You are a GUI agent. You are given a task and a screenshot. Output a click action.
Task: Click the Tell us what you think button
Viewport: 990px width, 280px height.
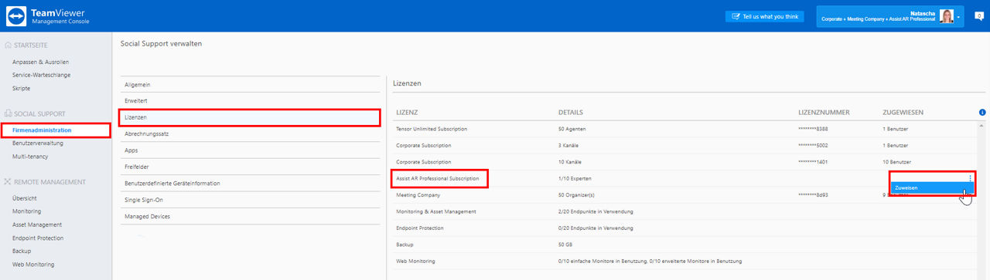point(765,16)
